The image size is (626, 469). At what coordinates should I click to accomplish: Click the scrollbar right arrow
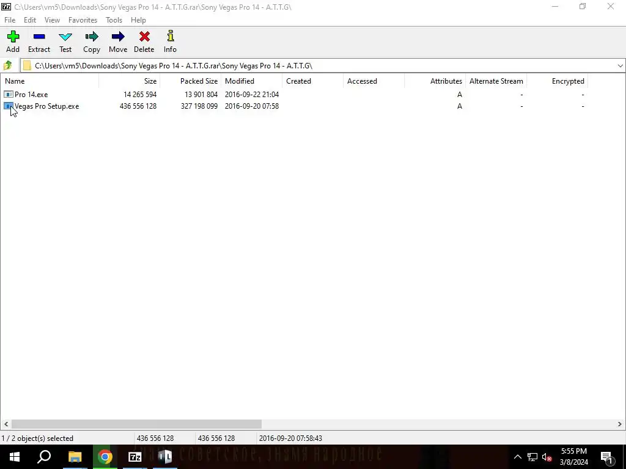620,424
